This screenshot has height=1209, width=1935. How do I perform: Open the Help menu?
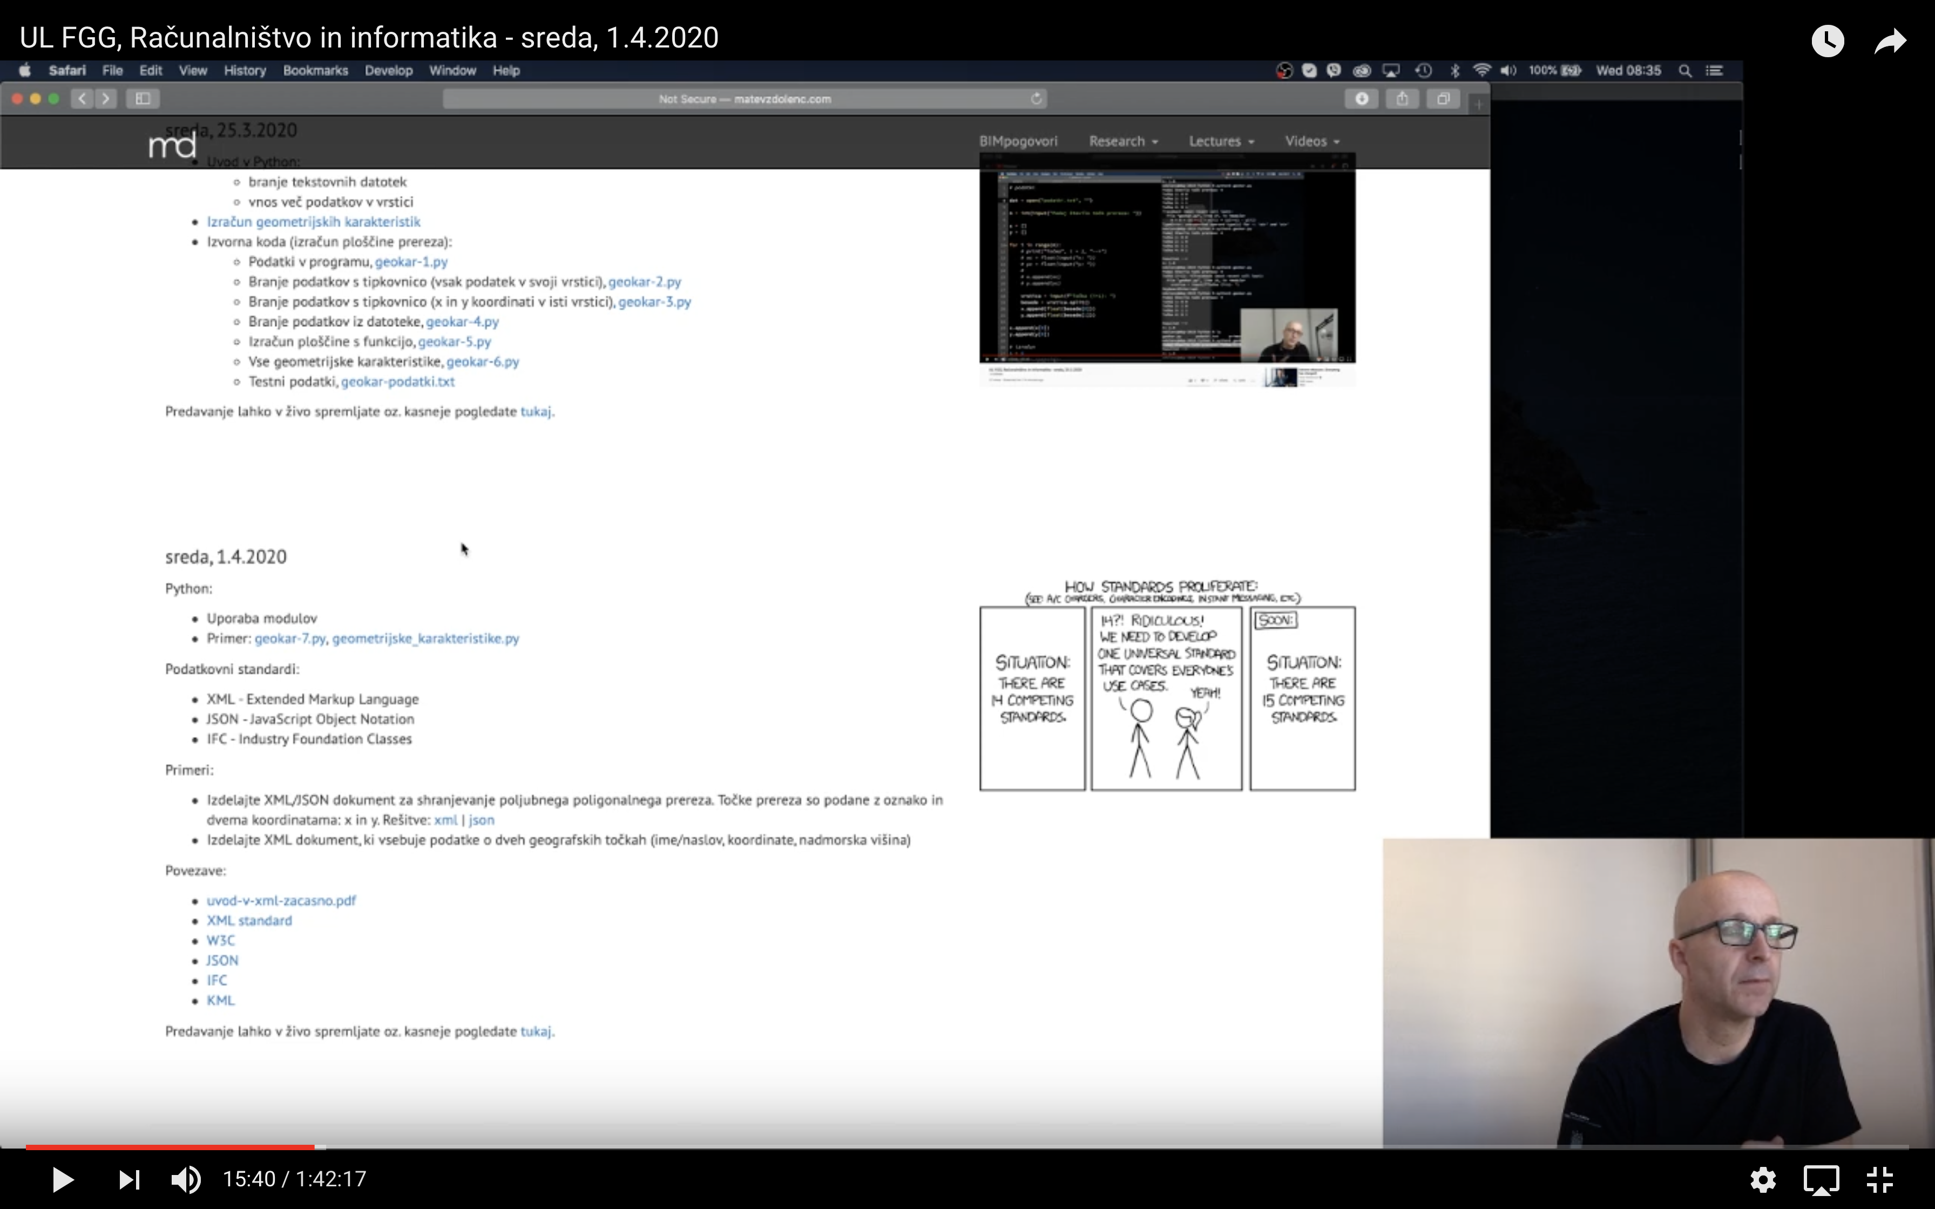pos(506,70)
